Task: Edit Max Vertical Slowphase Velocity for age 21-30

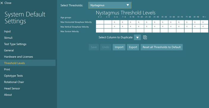Action: (148, 26)
